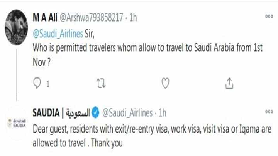Click the @Saudi_Airlines handle beside the verified badge
The image size is (278, 156).
pos(127,113)
